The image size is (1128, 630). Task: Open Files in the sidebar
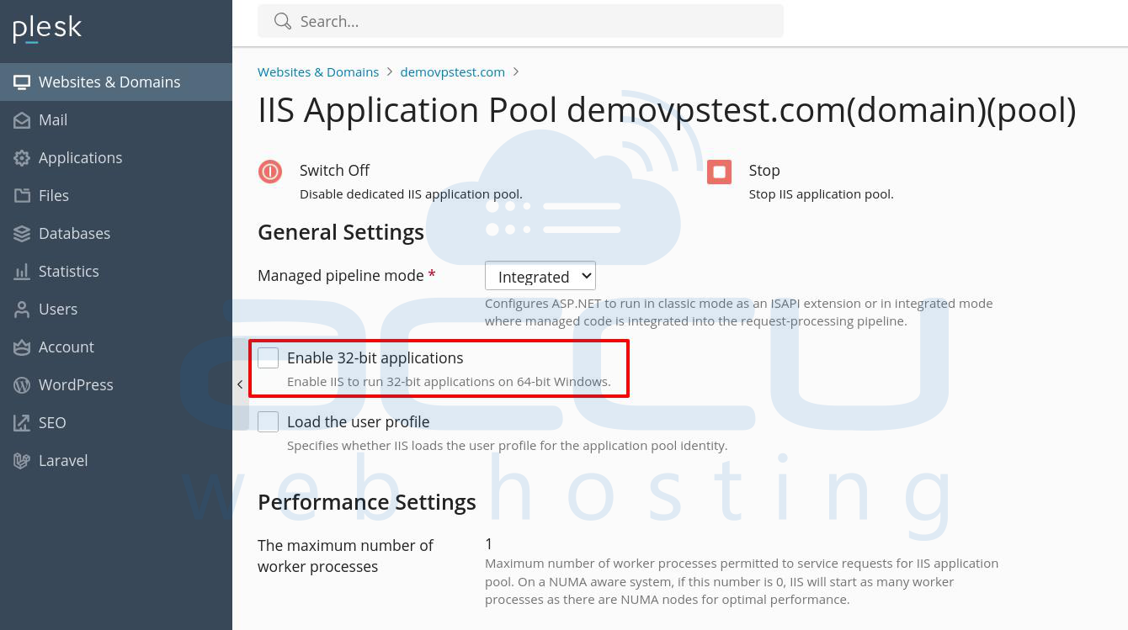pos(116,196)
